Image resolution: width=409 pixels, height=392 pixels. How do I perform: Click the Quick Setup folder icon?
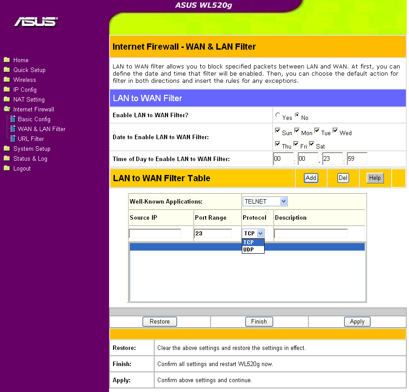[7, 70]
